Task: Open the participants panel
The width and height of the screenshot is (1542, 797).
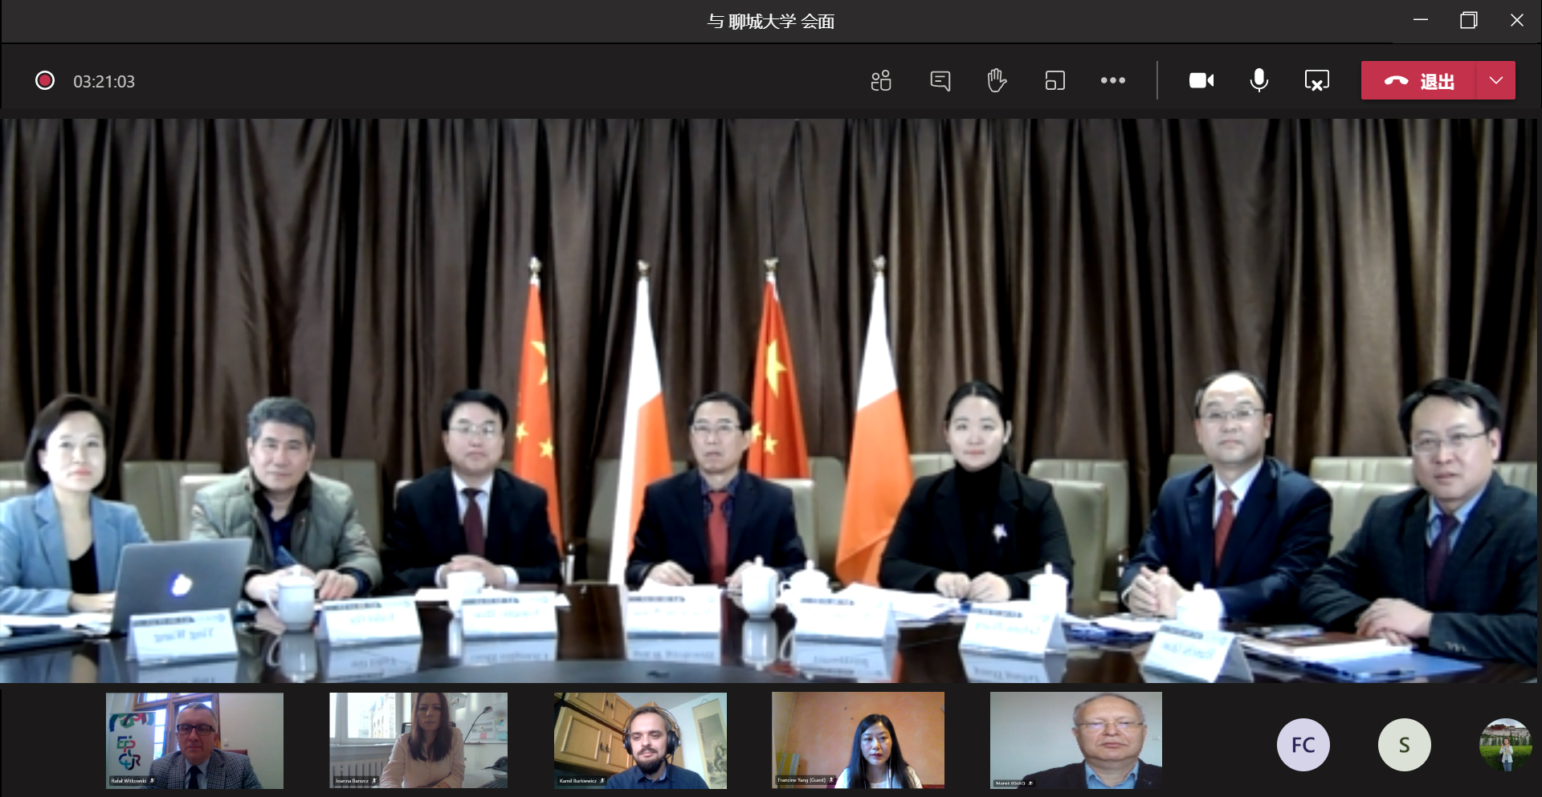Action: pos(881,80)
